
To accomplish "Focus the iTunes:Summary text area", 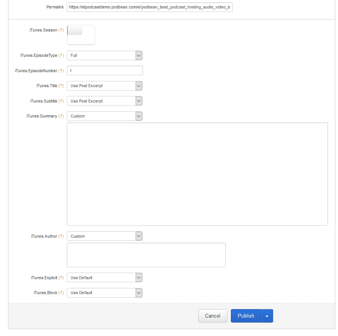I will pyautogui.click(x=197, y=174).
